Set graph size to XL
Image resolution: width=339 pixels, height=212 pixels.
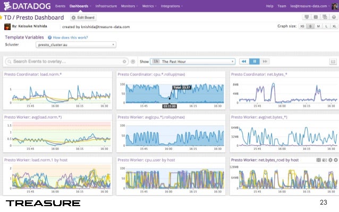[x=334, y=27]
